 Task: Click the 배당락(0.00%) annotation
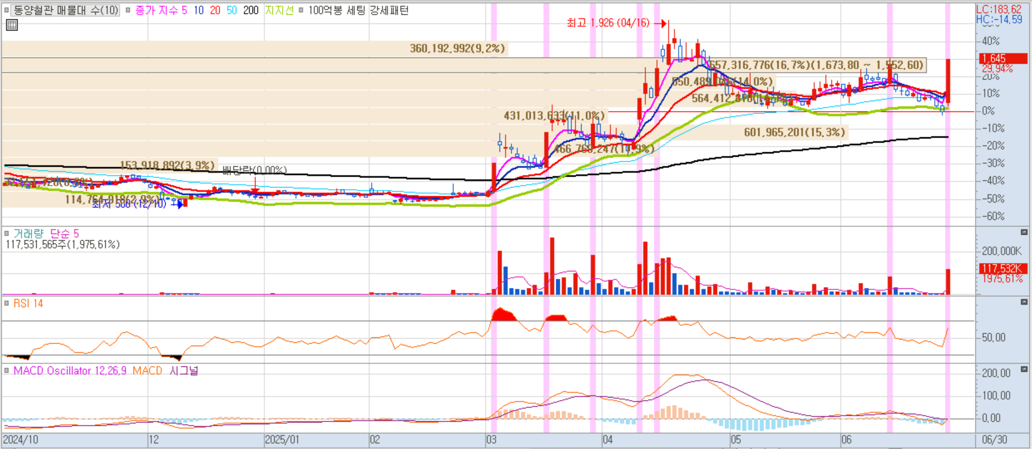point(255,170)
